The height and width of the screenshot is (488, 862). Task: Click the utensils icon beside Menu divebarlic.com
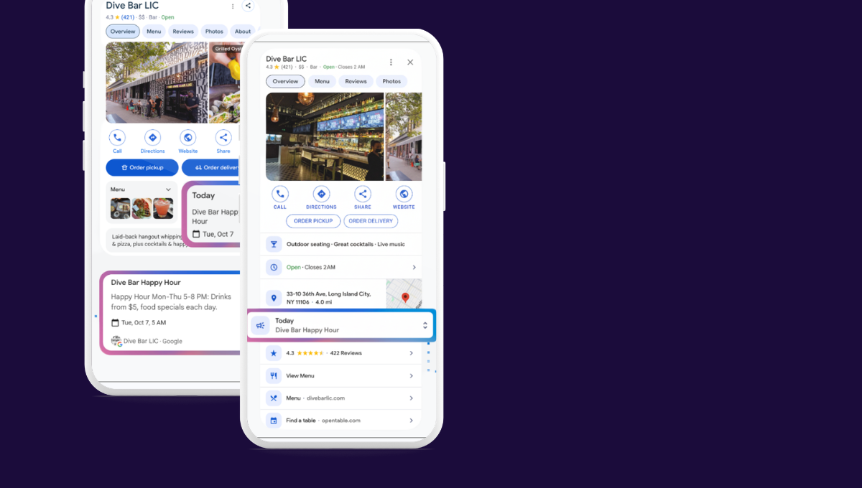coord(274,398)
